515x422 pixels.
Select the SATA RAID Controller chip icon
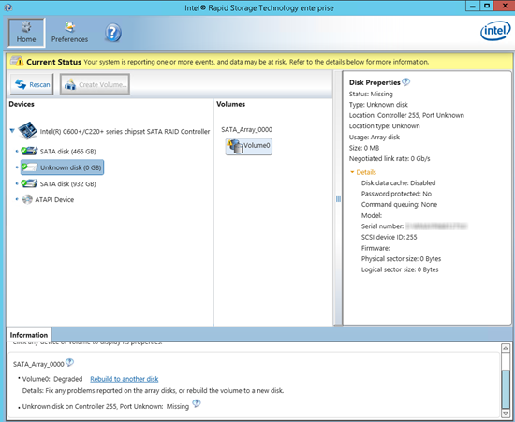tap(27, 130)
